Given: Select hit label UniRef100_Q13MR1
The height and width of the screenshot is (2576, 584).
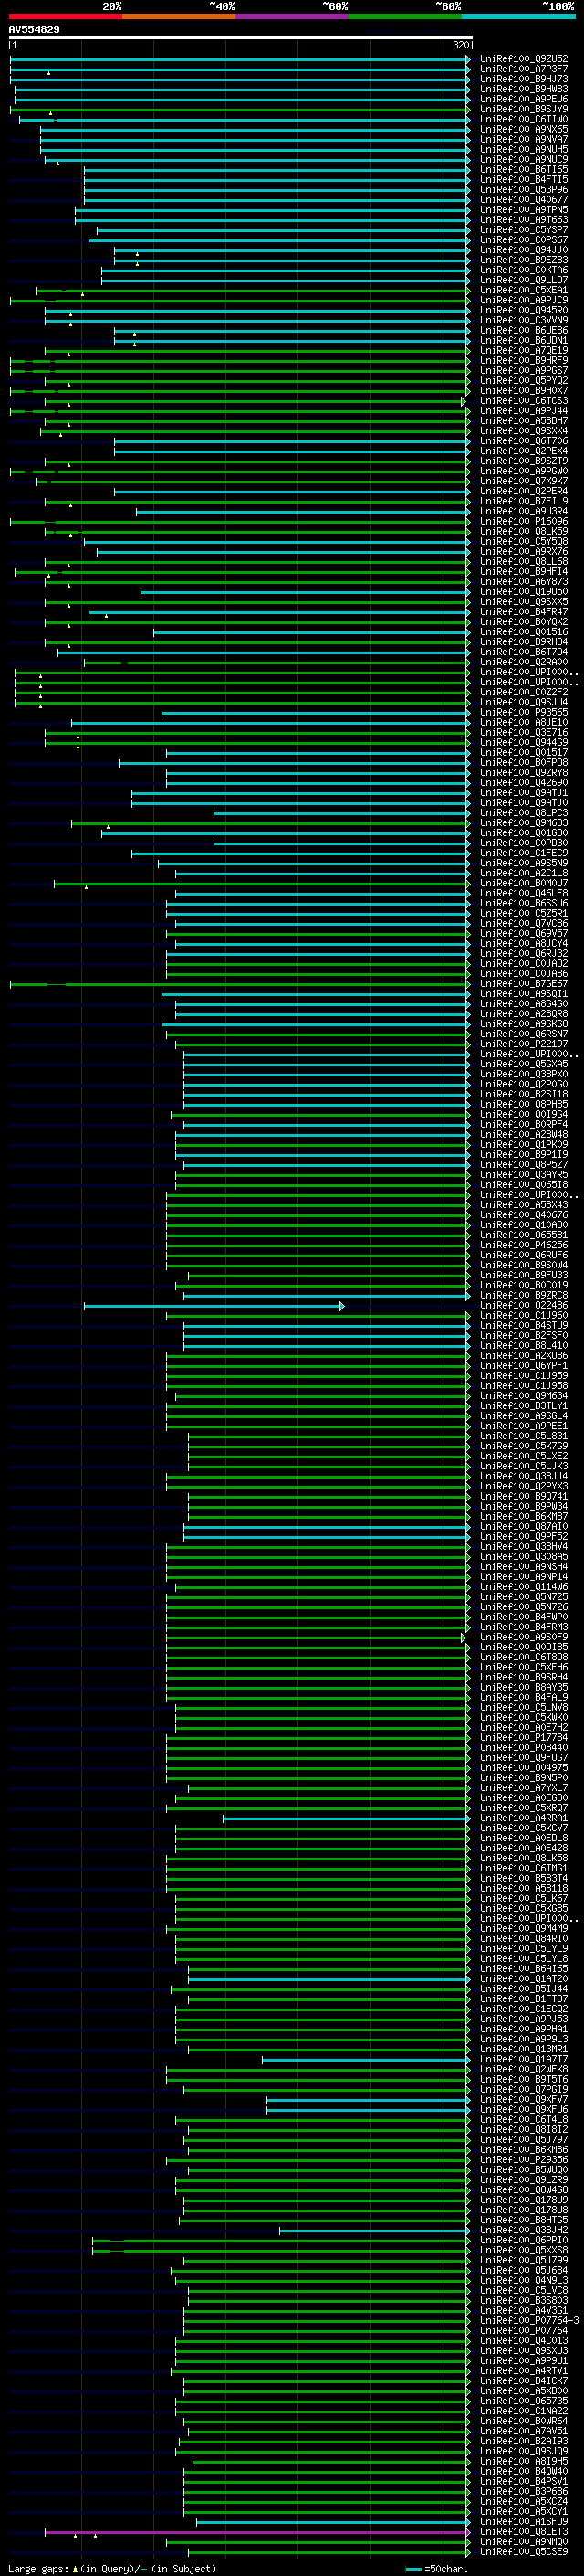Looking at the screenshot, I should (524, 2049).
